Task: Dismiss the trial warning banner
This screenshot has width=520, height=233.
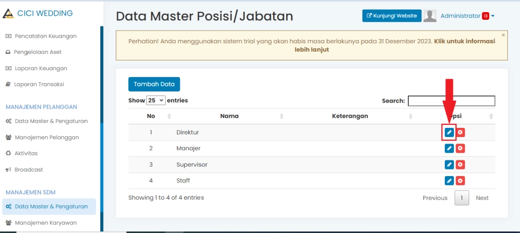Action: [x=503, y=35]
